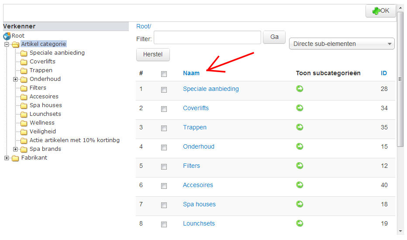Check the box for Speciale aanbieding row
The width and height of the screenshot is (407, 240).
[x=164, y=90]
